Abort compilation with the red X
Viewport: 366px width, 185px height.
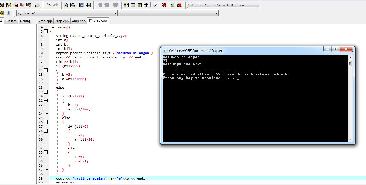tap(163, 5)
